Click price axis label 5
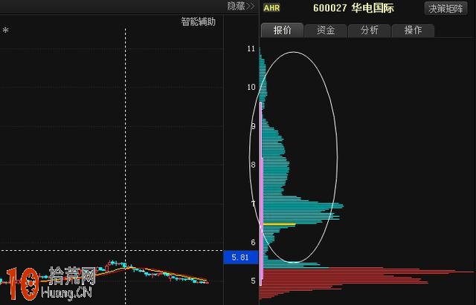 click(x=253, y=281)
